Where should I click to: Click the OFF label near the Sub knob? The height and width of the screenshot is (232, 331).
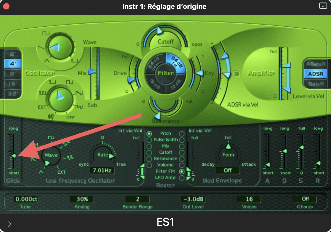pyautogui.click(x=70, y=118)
